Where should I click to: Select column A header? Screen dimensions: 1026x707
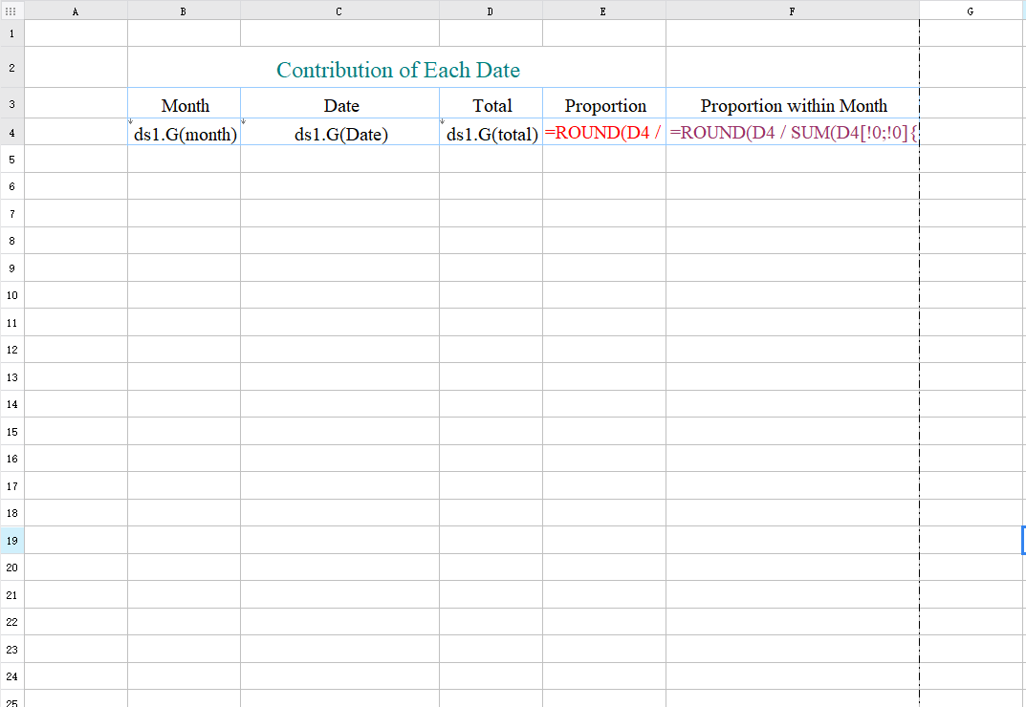75,11
